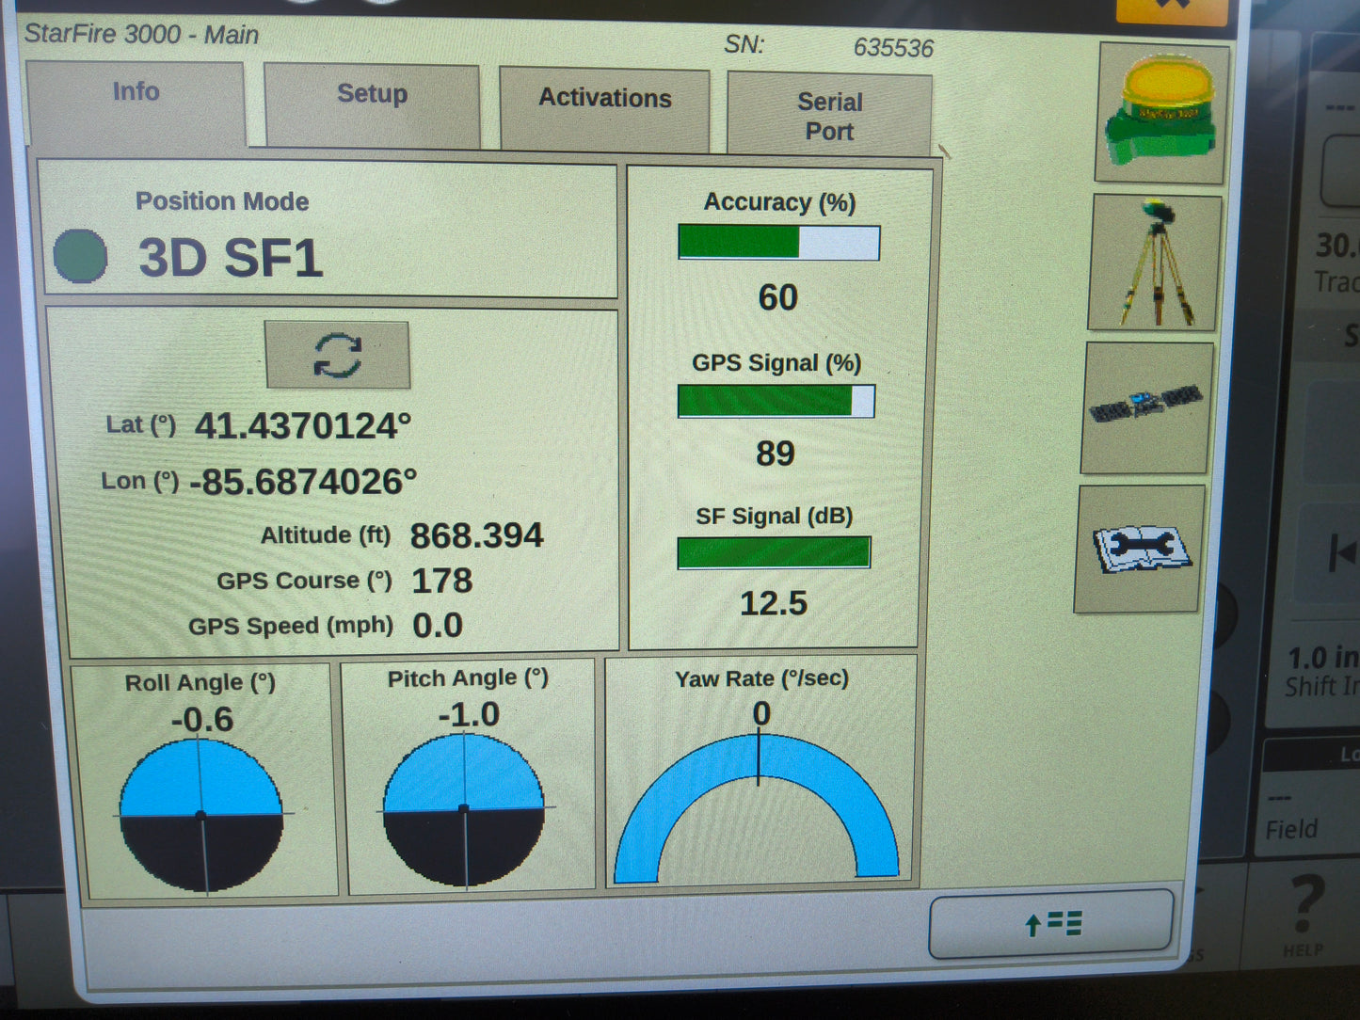
Task: Click pitch angle value -1.0
Action: click(469, 715)
